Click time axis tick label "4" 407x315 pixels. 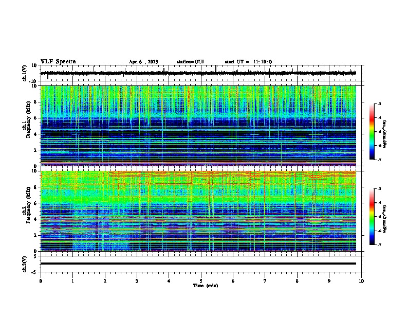[x=169, y=281]
